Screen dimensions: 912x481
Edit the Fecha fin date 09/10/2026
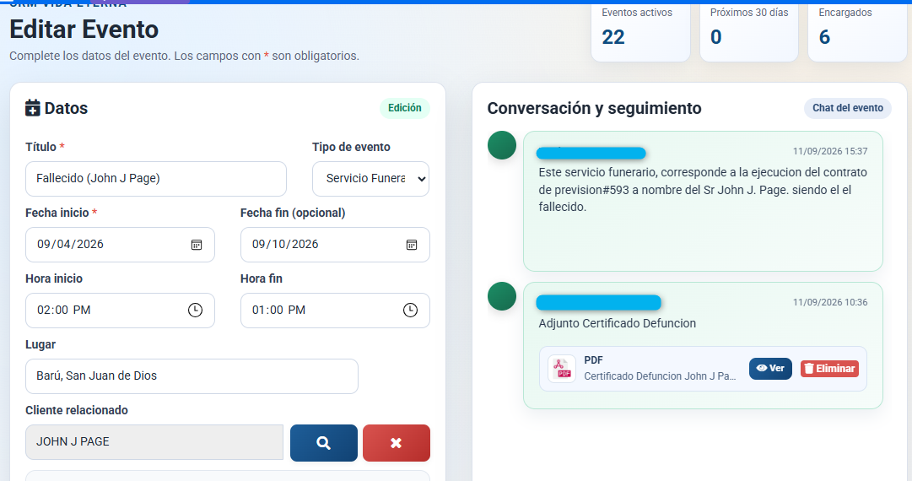335,245
